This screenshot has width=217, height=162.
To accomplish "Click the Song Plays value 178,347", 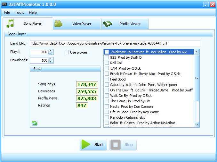I will pos(87,84).
